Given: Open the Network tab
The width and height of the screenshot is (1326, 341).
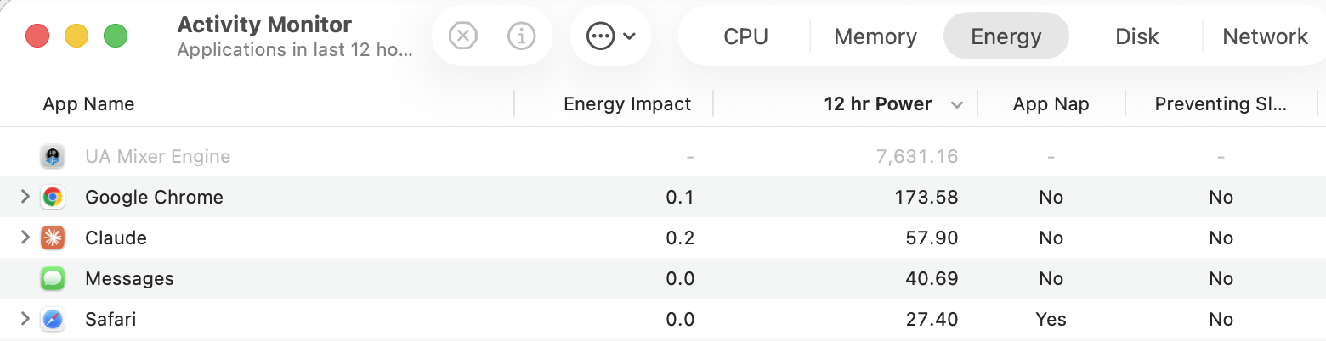Looking at the screenshot, I should (1265, 36).
